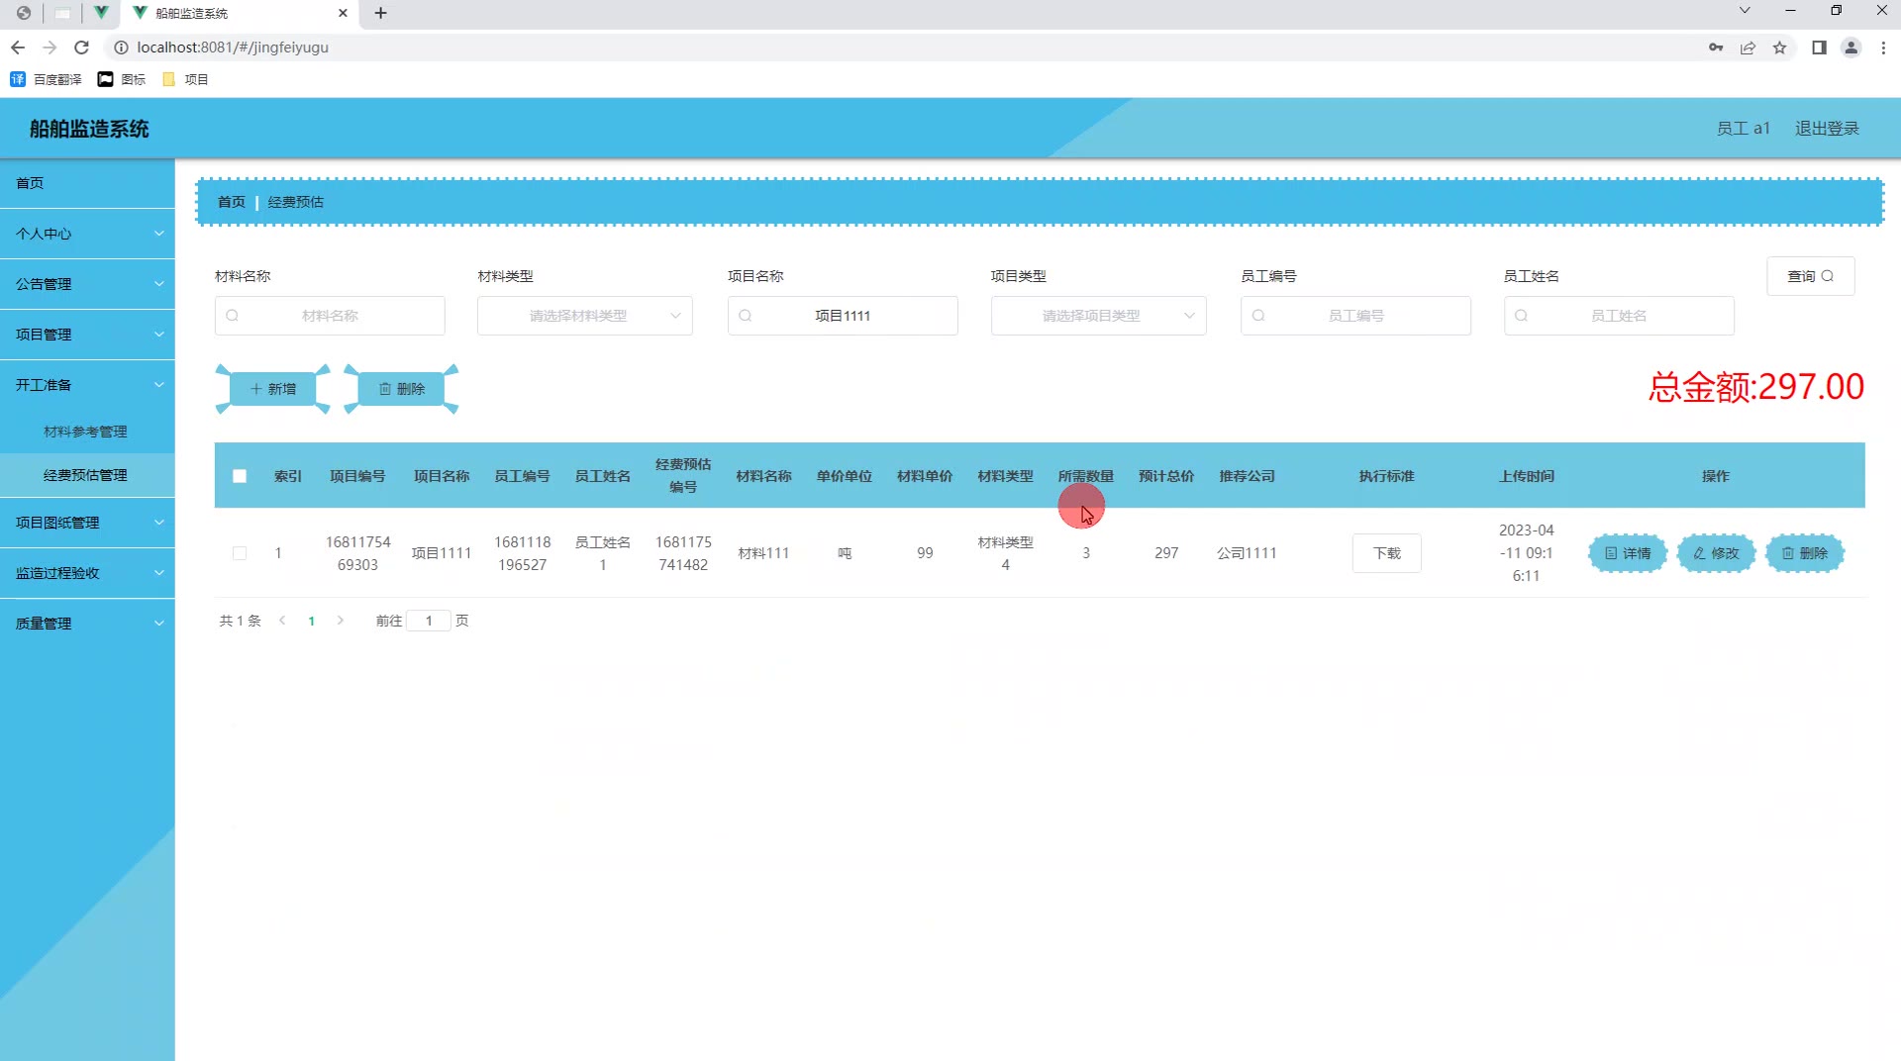Click the 前往 page number input box
1901x1061 pixels.
tap(429, 621)
